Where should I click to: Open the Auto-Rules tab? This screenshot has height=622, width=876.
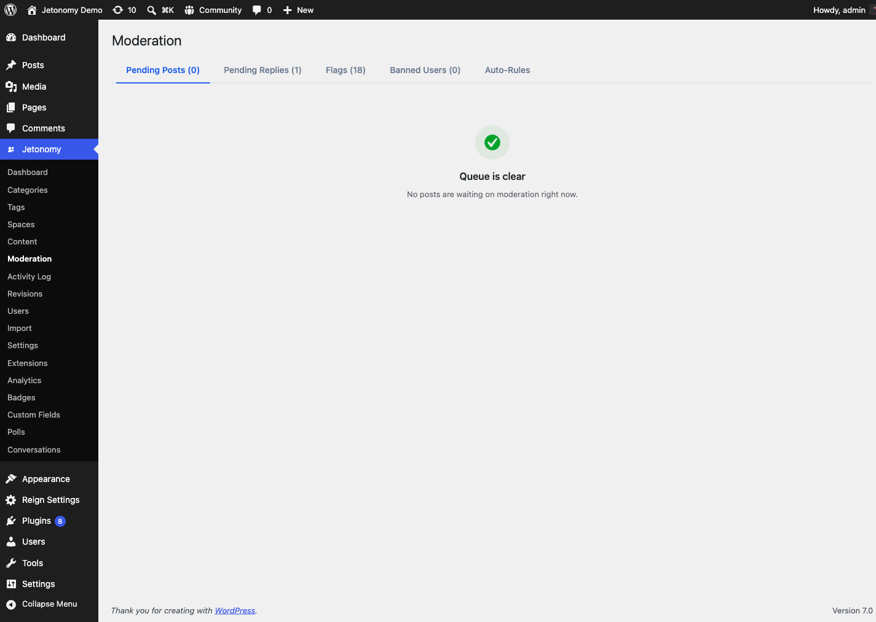tap(507, 70)
